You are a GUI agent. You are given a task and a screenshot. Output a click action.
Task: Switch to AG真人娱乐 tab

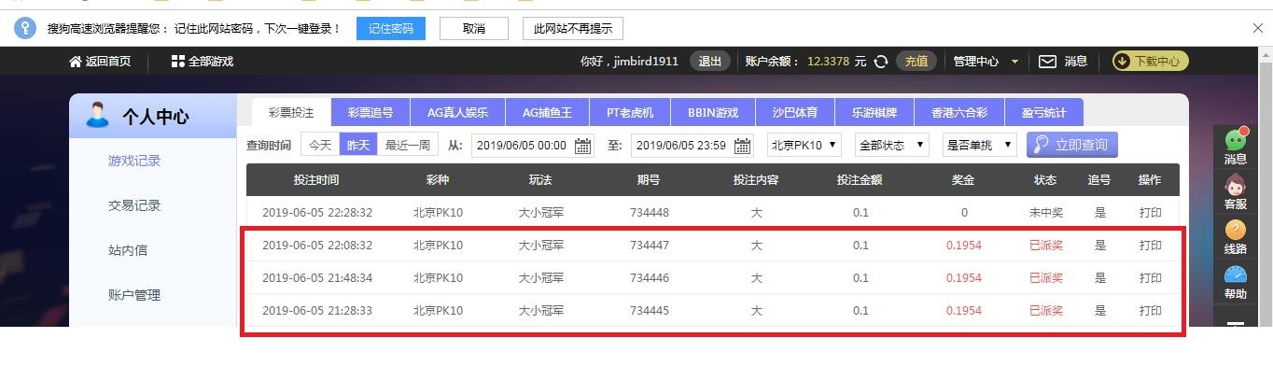point(457,112)
